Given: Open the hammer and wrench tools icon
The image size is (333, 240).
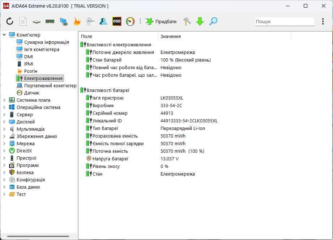Looking at the screenshot, I should pos(187,21).
